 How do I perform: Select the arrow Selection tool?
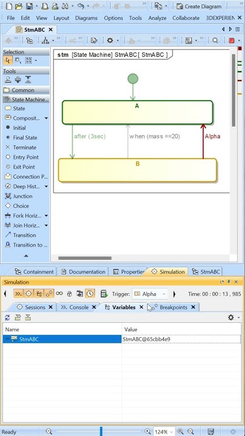pyautogui.click(x=7, y=60)
